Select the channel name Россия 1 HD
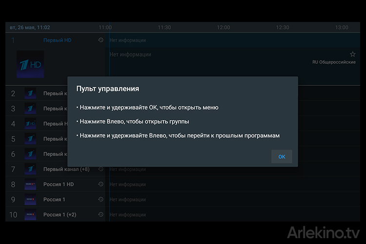Image resolution: width=366 pixels, height=244 pixels. 59,184
